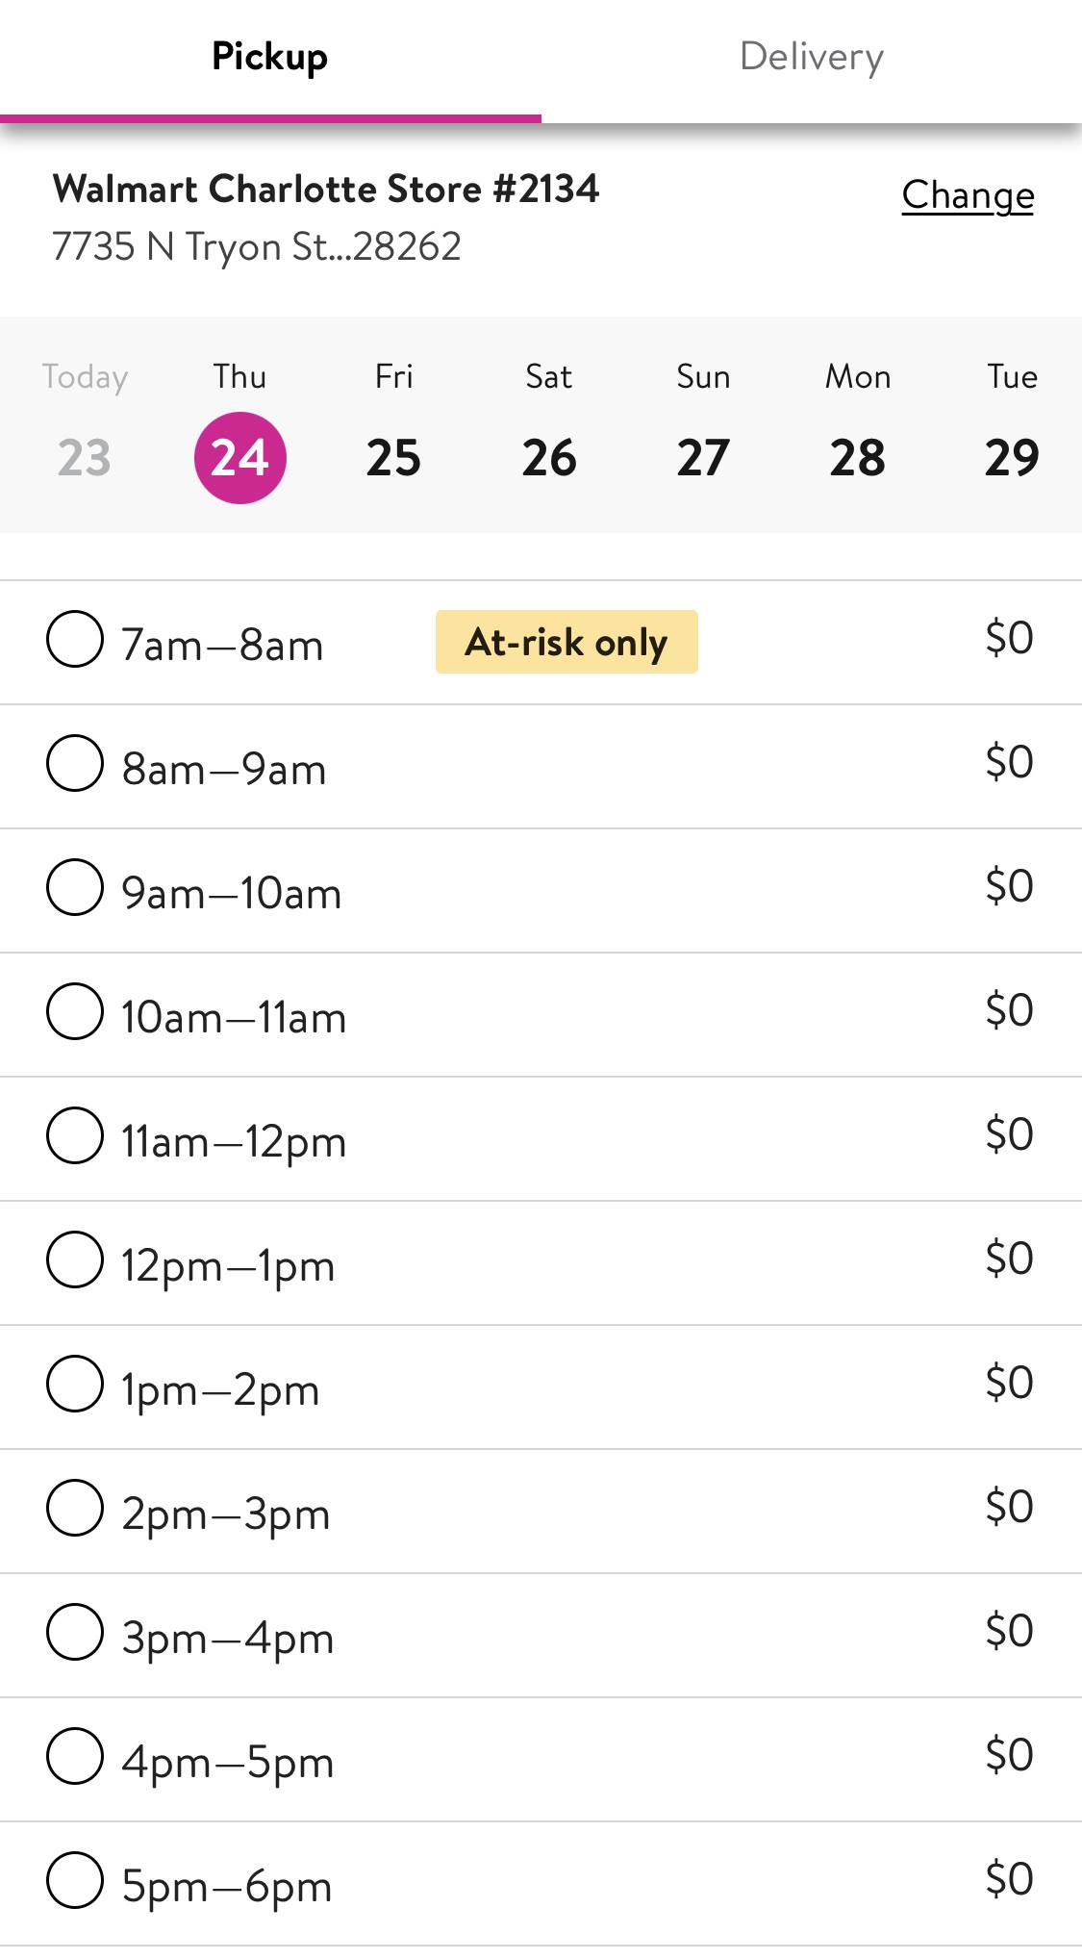Select Tuesday 29 date
Viewport: 1082px width, 1959px height.
(1012, 457)
